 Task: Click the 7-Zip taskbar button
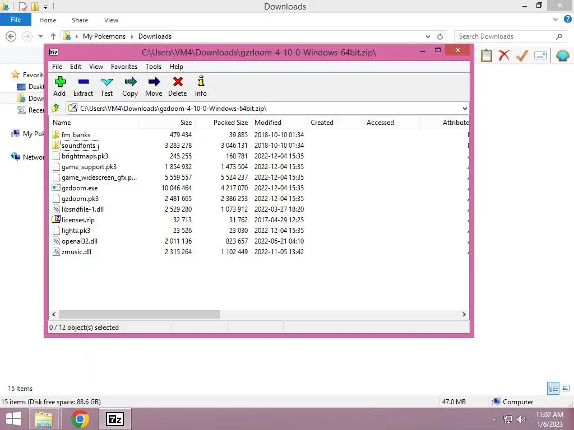point(114,419)
